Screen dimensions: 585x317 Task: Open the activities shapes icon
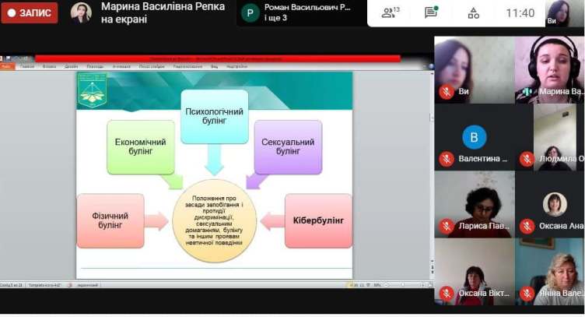pyautogui.click(x=474, y=13)
